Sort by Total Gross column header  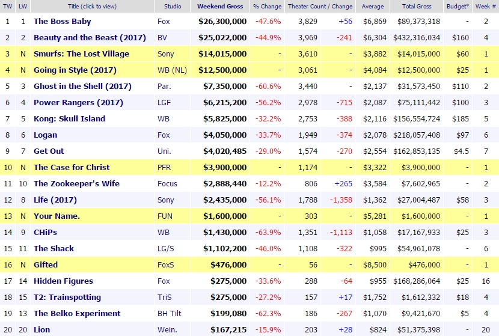point(417,7)
